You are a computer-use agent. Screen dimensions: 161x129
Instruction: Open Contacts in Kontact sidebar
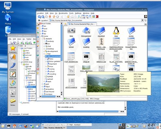point(13,67)
